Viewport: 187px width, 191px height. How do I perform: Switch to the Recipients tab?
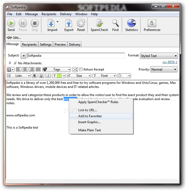29,44
